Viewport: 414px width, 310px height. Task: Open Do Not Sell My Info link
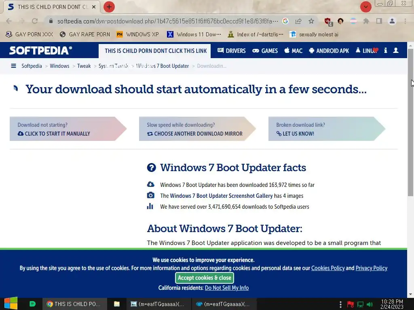coord(227,288)
